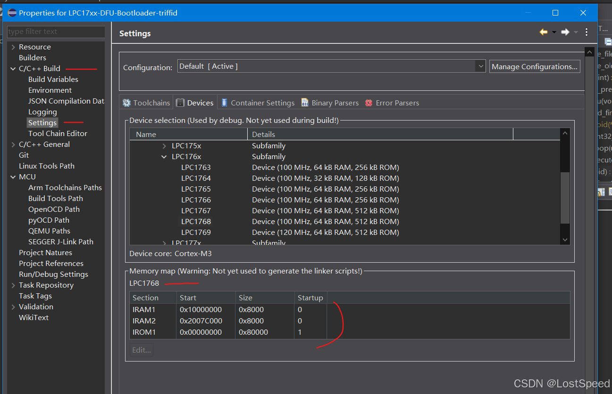Switch to the Error Parsers tab

(392, 103)
